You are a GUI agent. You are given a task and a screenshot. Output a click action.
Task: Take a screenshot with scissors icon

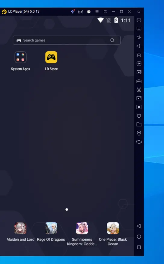139,90
